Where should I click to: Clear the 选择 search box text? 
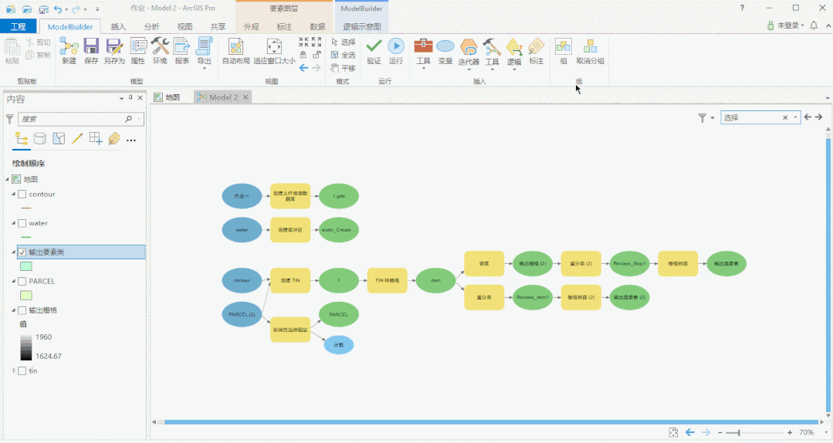[x=785, y=117]
